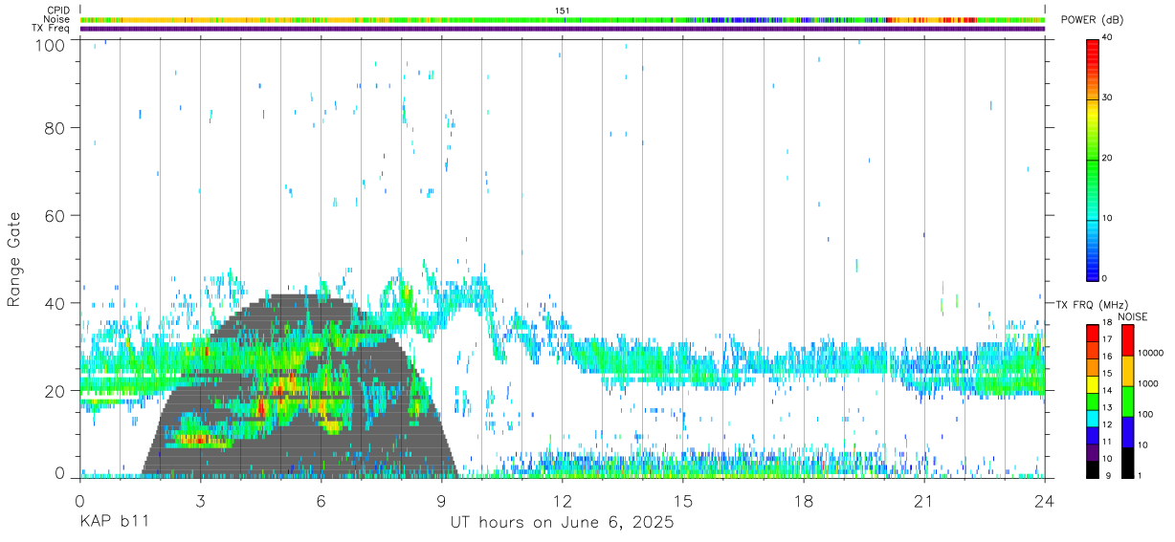1175x542 pixels.
Task: Click the yellow 1000–10000 swatch in NOISE legend
Action: 1127,371
